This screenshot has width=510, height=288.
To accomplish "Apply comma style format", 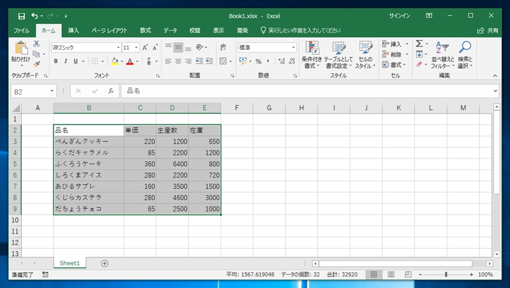I will pyautogui.click(x=268, y=61).
